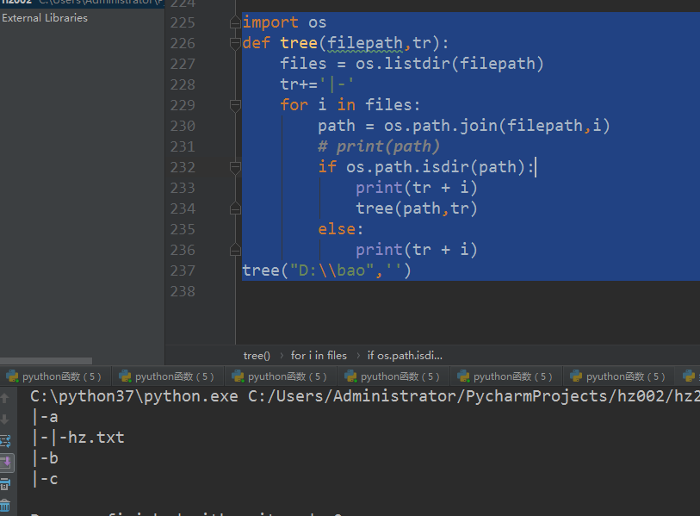Click the tr+='|-' code line
The image size is (700, 516).
coord(317,84)
